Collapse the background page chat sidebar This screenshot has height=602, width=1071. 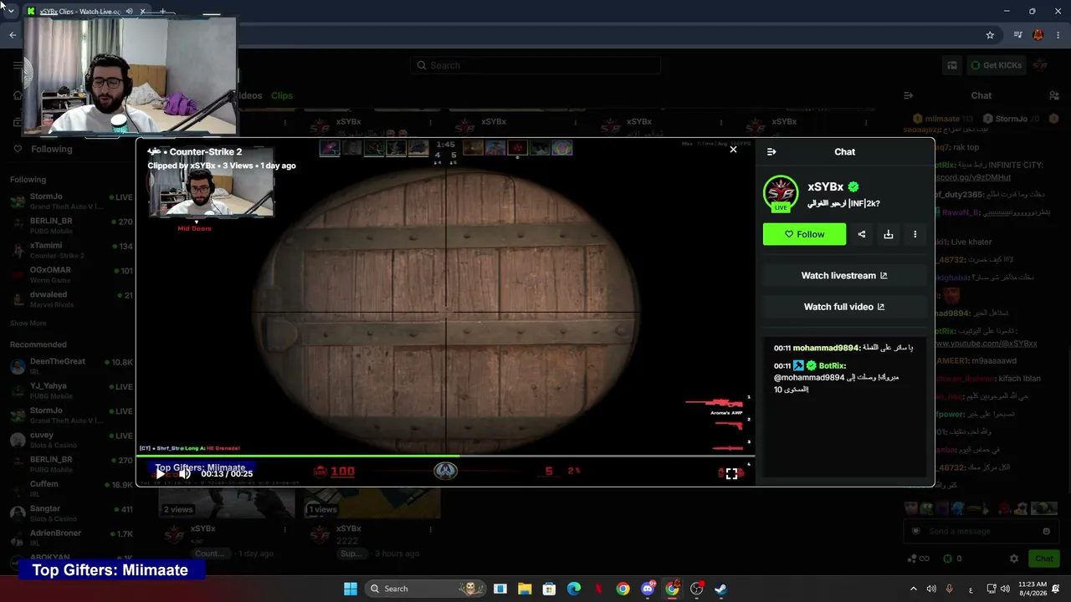coord(908,95)
